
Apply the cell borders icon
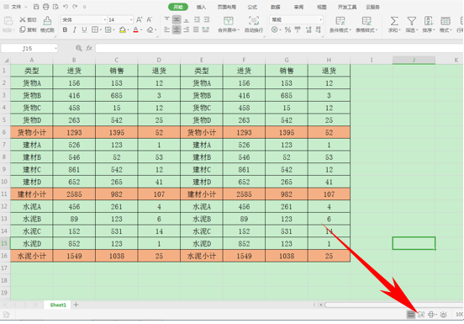click(x=95, y=29)
